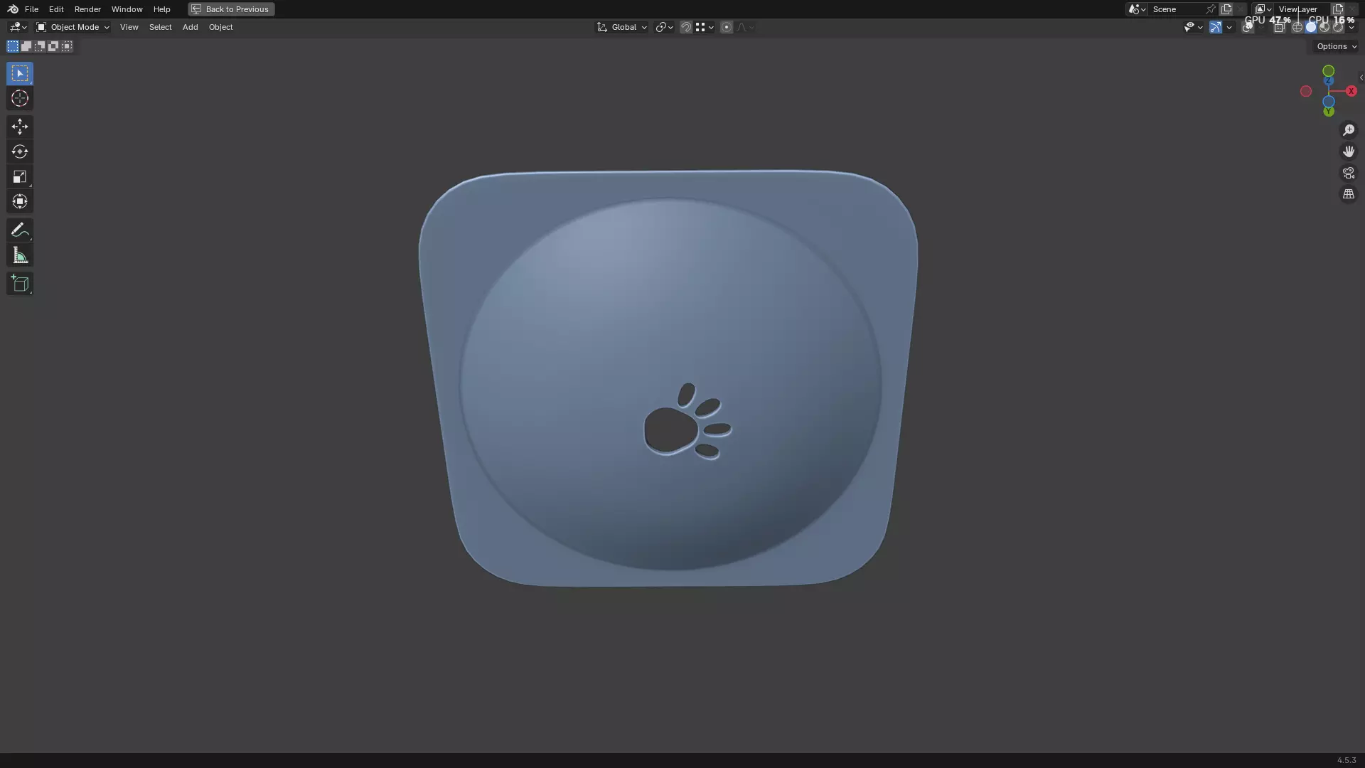Open the Help menu
This screenshot has width=1365, height=768.
coord(162,9)
